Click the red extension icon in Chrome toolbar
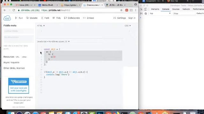 [127, 10]
